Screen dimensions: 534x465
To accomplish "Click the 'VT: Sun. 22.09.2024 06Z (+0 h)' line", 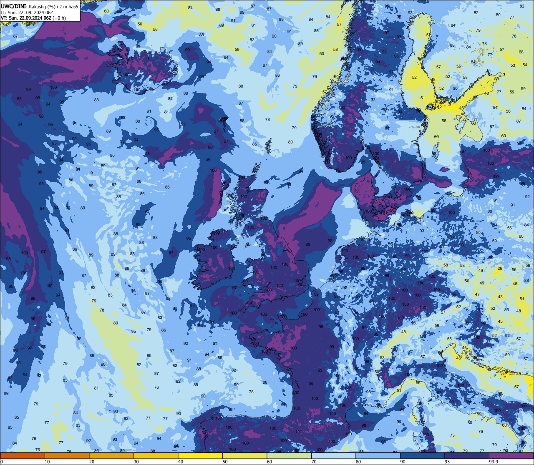I will (x=33, y=18).
